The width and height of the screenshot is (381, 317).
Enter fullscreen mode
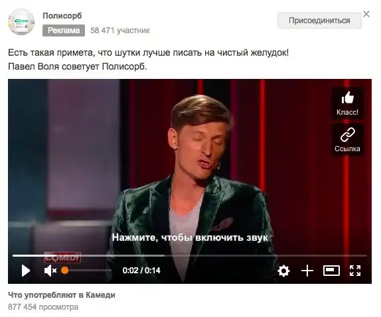354,271
